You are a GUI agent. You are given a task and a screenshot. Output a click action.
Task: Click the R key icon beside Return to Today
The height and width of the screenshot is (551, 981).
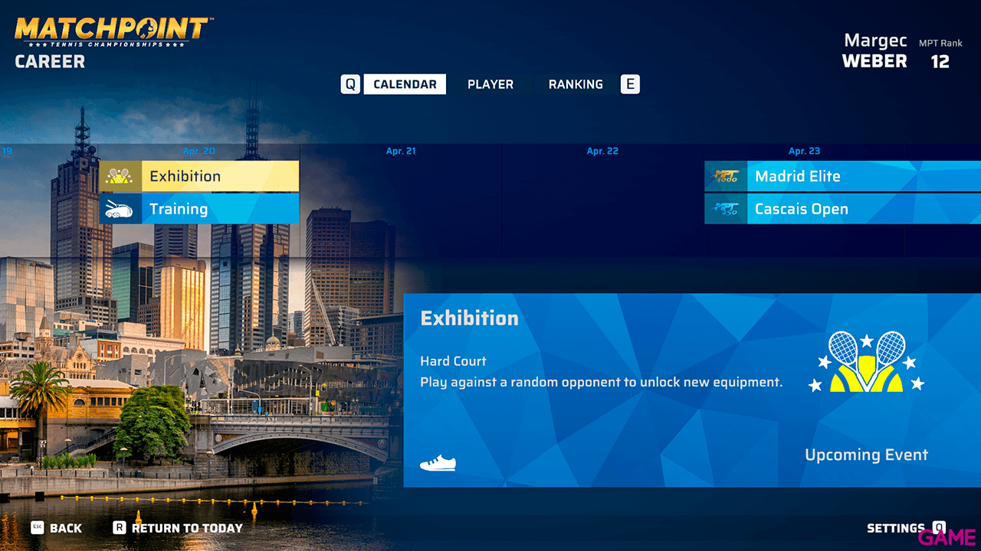click(120, 527)
